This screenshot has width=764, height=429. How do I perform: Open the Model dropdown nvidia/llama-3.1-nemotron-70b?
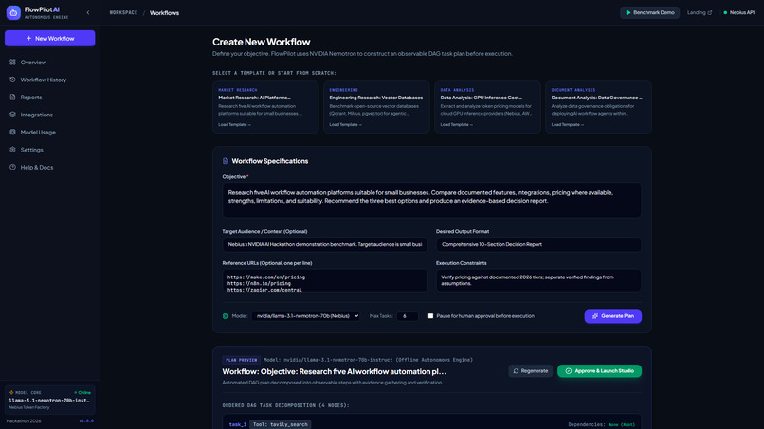click(305, 316)
